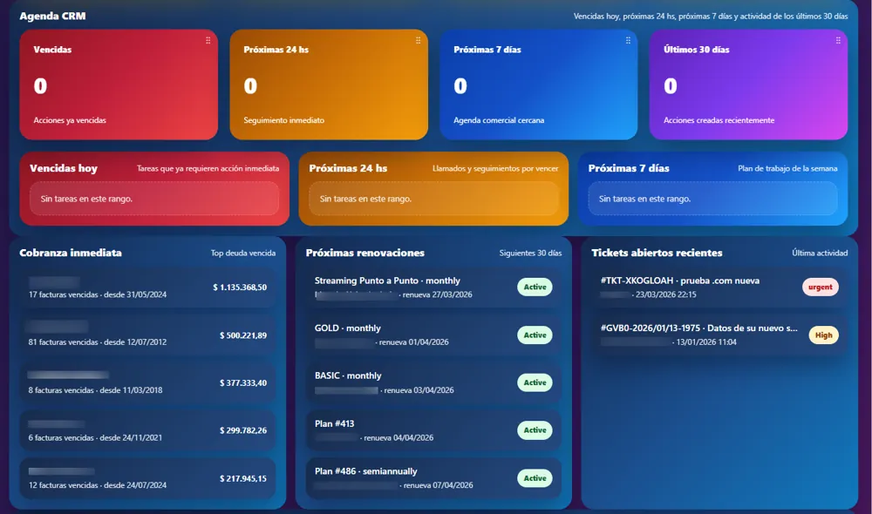Click the Últimos 30 días summary card
The width and height of the screenshot is (872, 514).
(748, 85)
